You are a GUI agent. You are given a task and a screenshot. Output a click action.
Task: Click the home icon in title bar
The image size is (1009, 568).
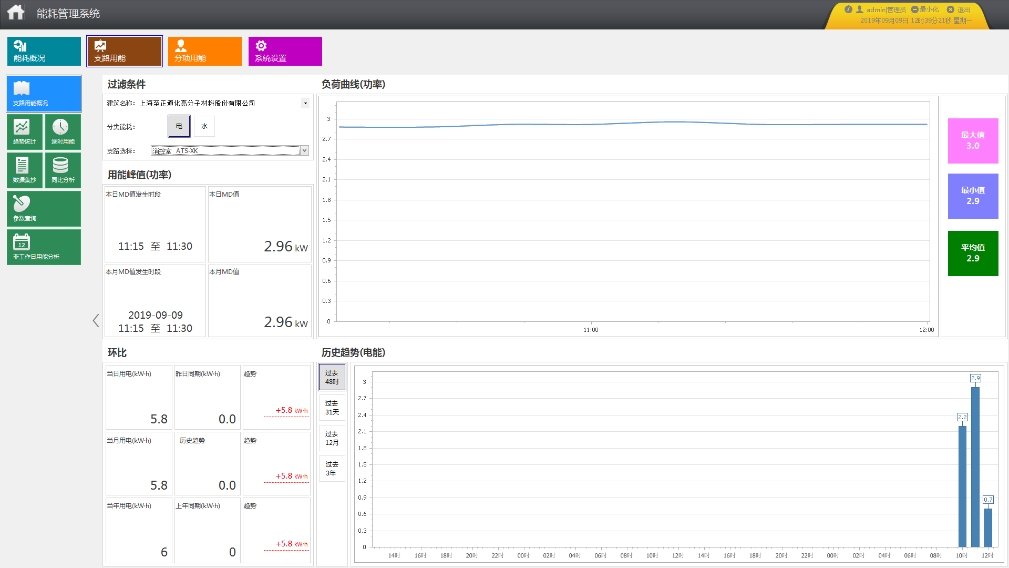pyautogui.click(x=16, y=13)
